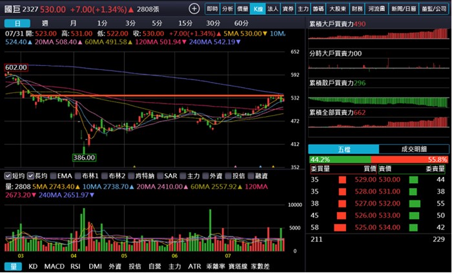452x274 pixels.
Task: Select the MACD indicator tab
Action: 54,266
